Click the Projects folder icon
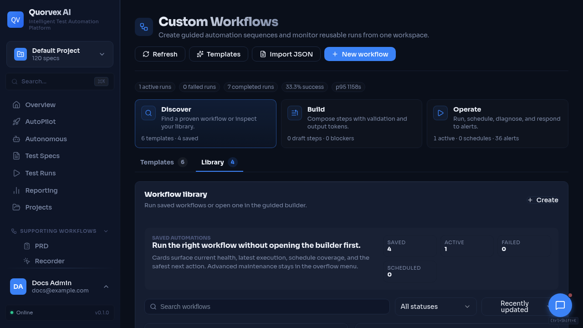 click(x=16, y=207)
